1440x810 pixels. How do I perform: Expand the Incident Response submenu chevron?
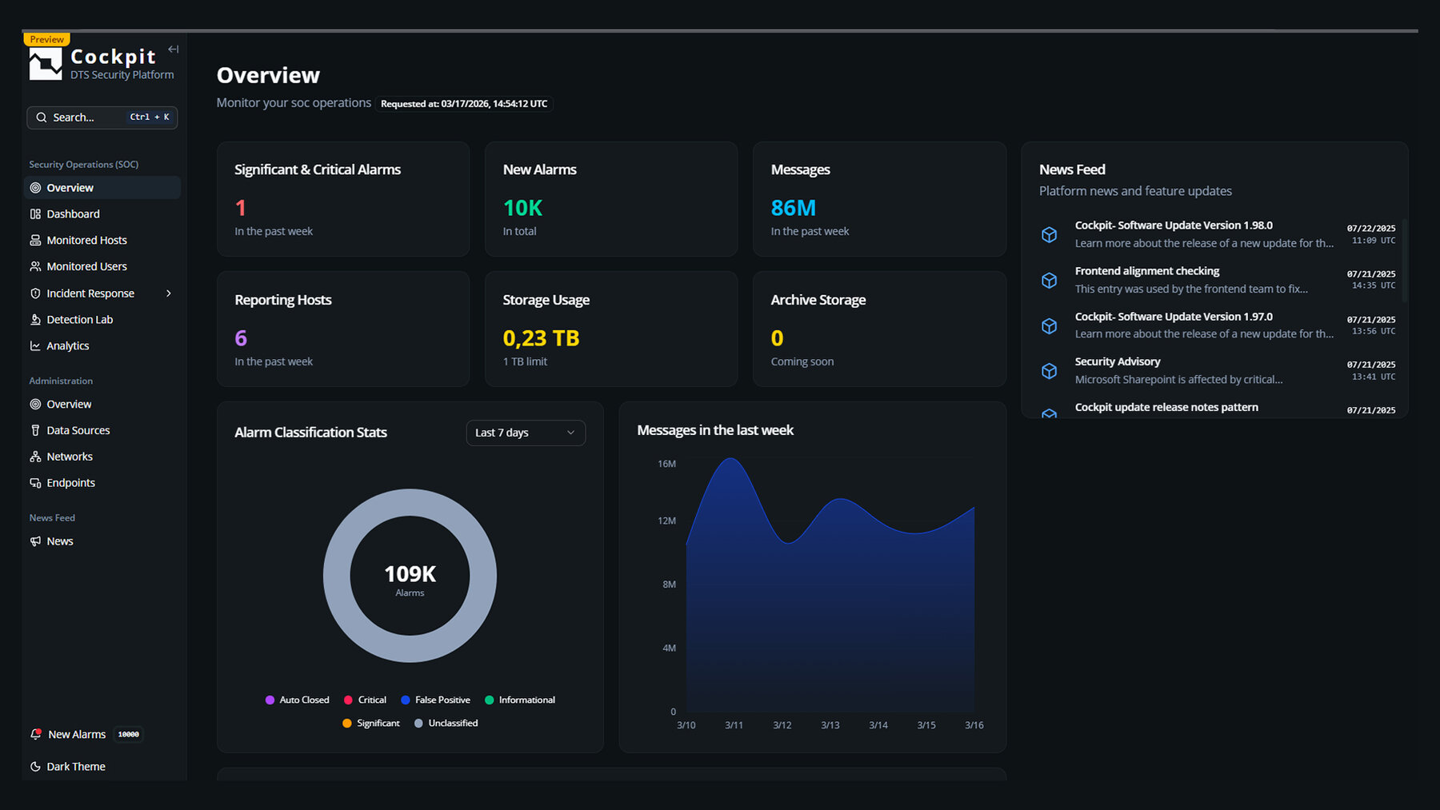tap(169, 293)
